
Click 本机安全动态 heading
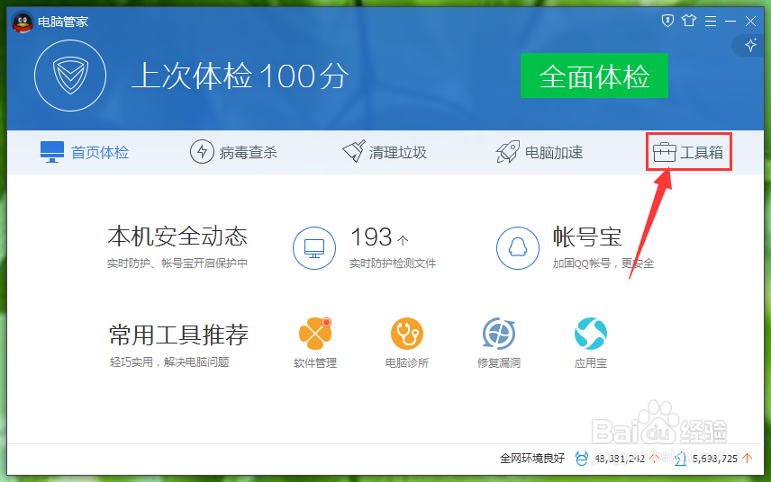[x=177, y=237]
